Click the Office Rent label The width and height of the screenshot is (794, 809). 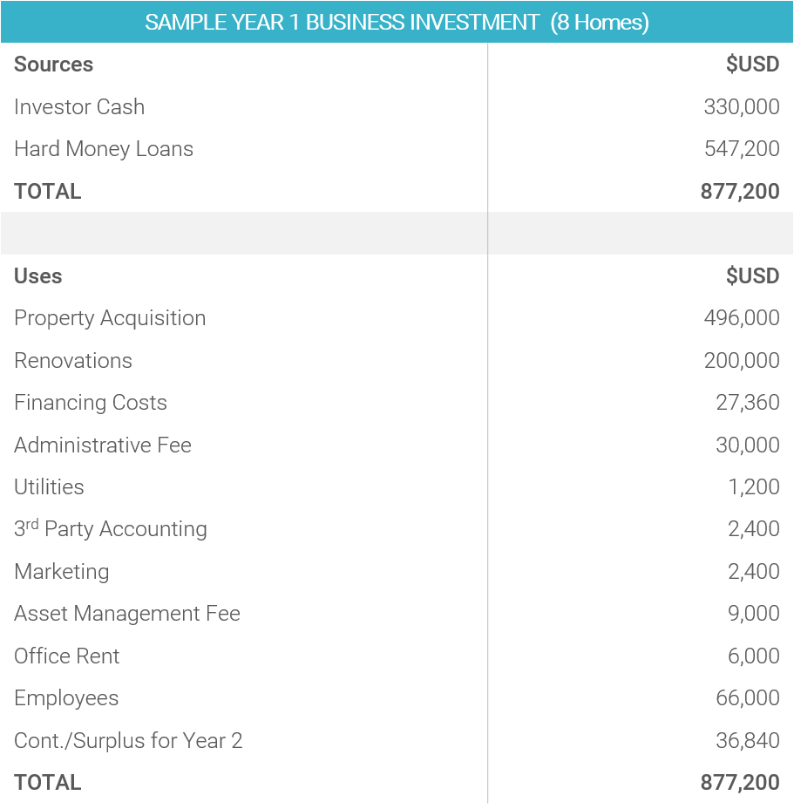(66, 656)
